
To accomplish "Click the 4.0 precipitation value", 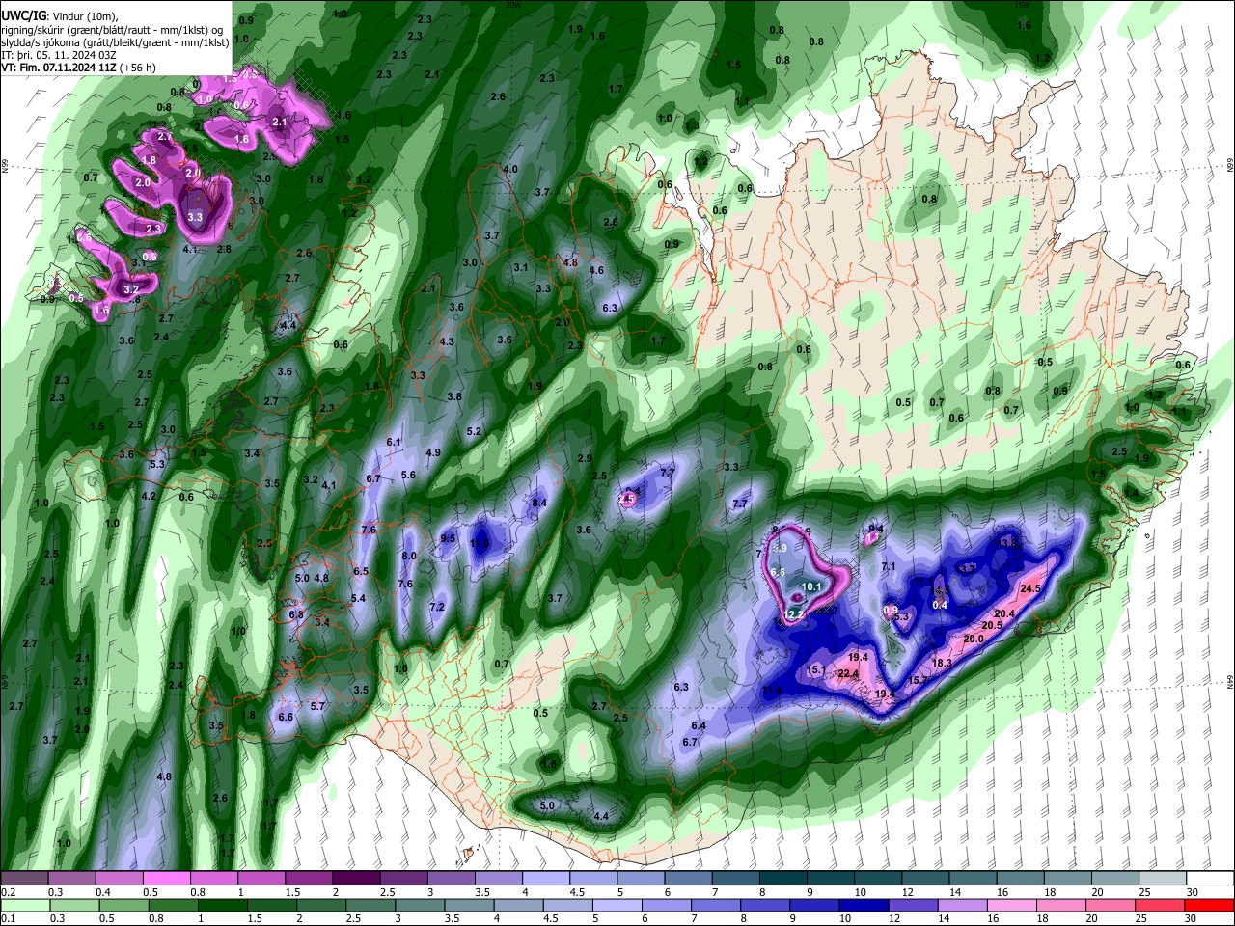I will point(510,169).
